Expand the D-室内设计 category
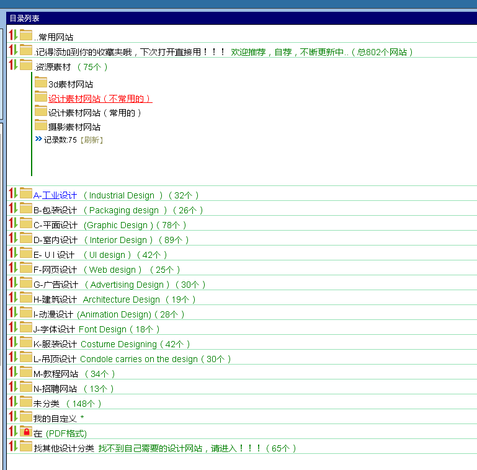 pyautogui.click(x=26, y=237)
